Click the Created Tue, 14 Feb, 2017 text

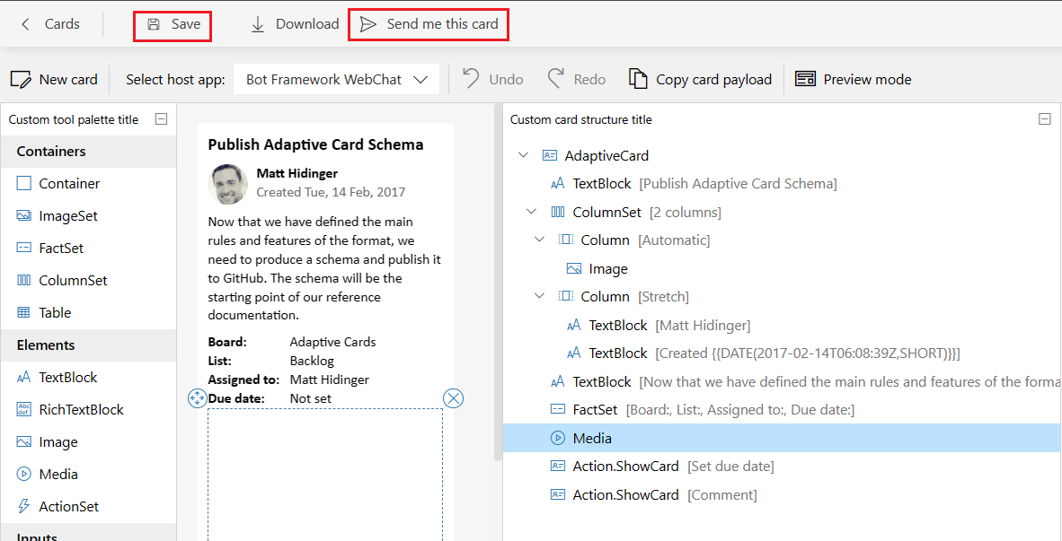point(331,192)
